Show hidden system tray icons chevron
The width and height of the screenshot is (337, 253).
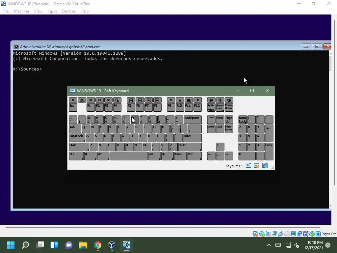pyautogui.click(x=269, y=245)
